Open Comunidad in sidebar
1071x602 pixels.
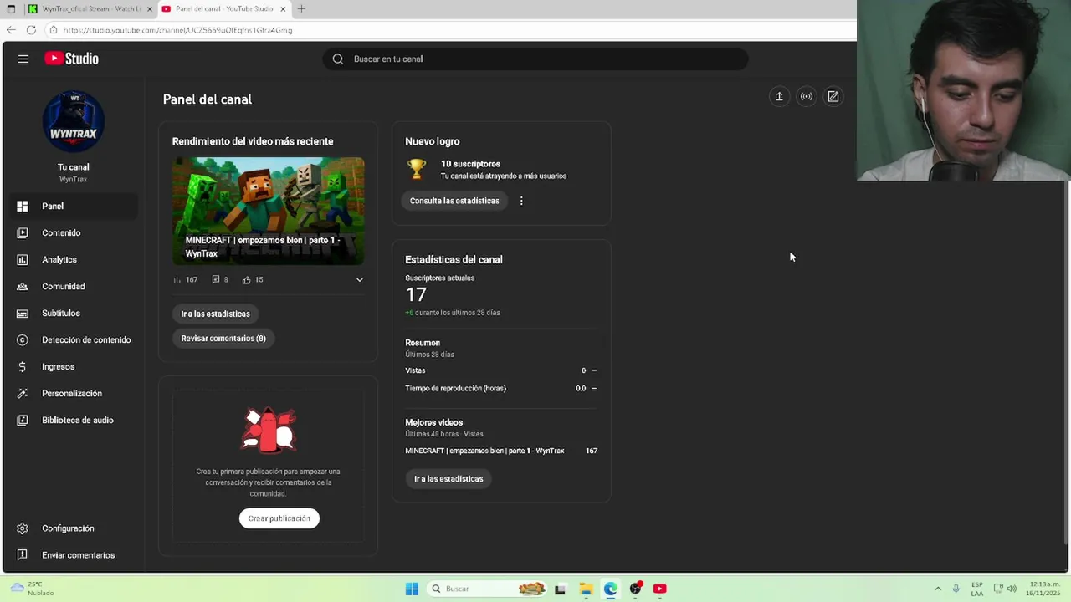[x=73, y=286]
